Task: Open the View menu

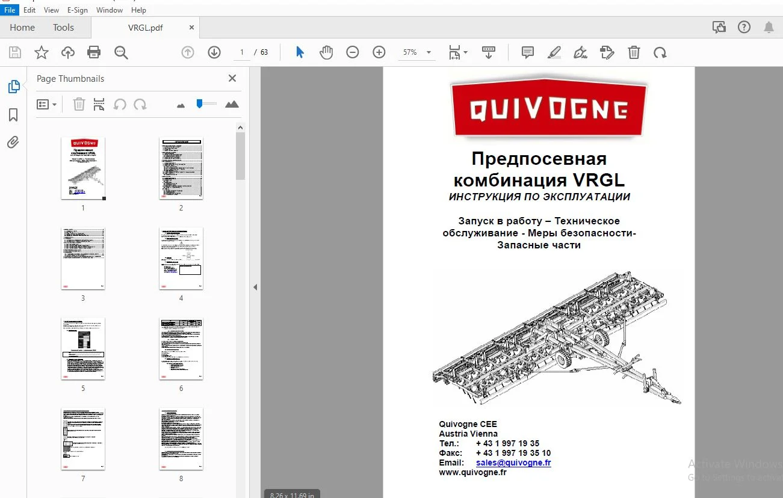Action: (52, 10)
